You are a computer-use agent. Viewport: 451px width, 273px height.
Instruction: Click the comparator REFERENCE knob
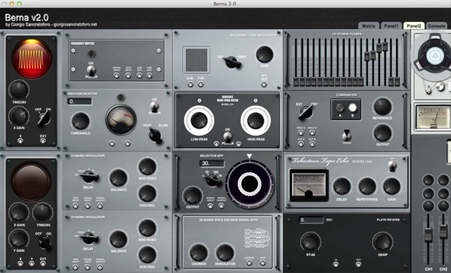(382, 106)
